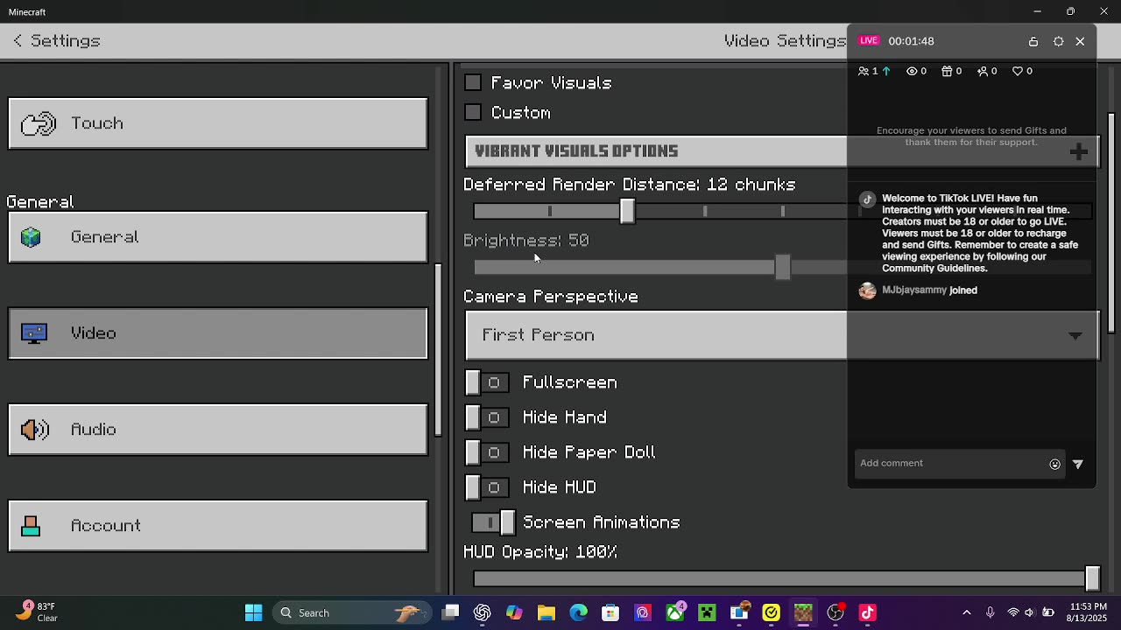
Task: Click the TikTok Live Studio taskbar icon
Action: point(867,612)
